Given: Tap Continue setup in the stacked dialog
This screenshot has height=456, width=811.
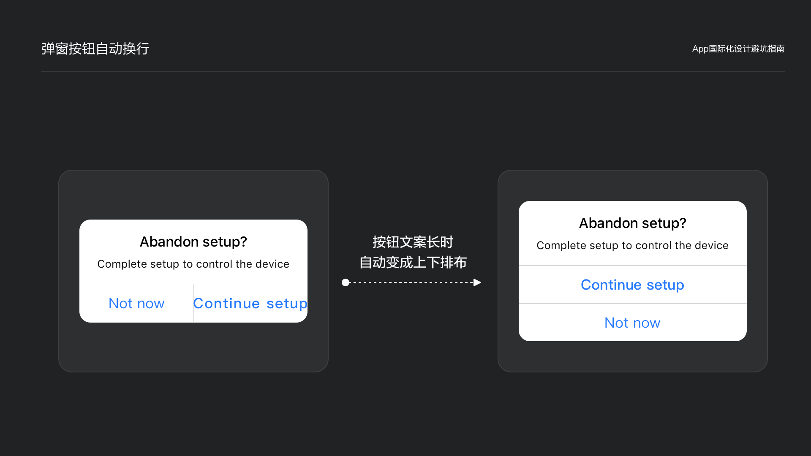Looking at the screenshot, I should pos(632,285).
